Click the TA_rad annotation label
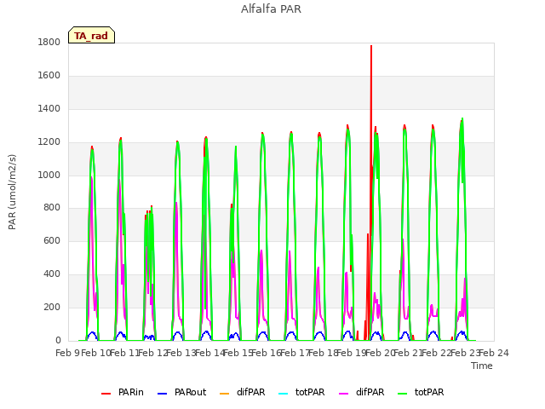 (x=91, y=35)
